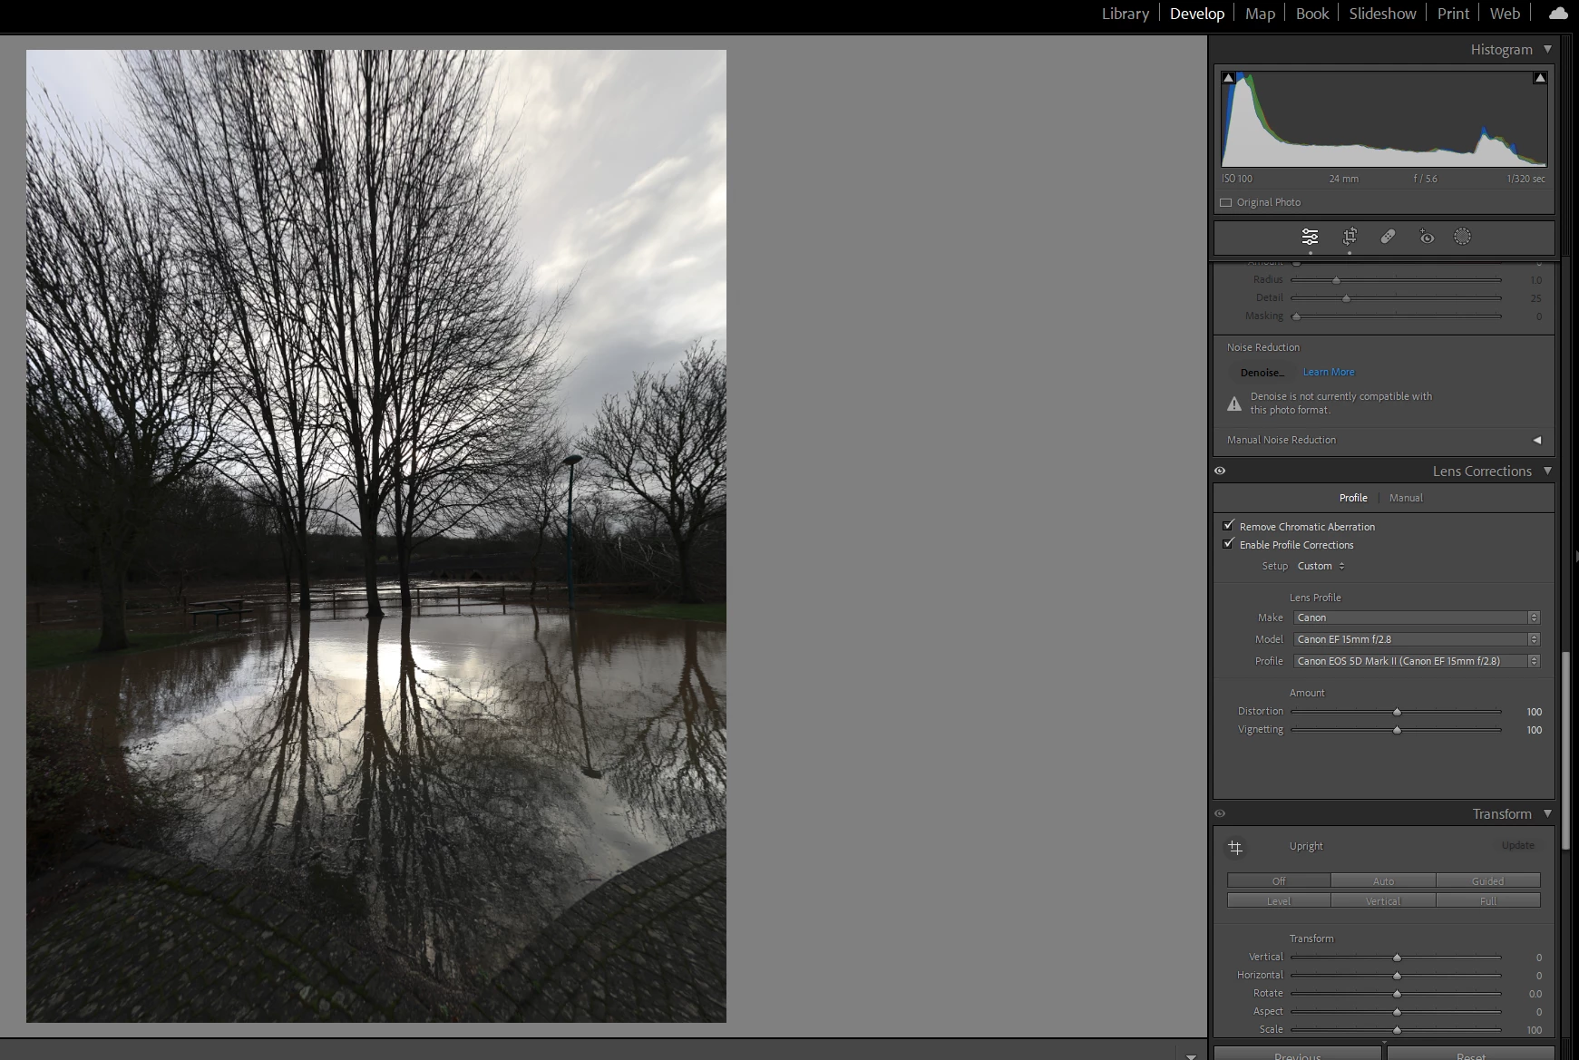Switch to the Web module
This screenshot has height=1060, width=1579.
click(x=1505, y=14)
